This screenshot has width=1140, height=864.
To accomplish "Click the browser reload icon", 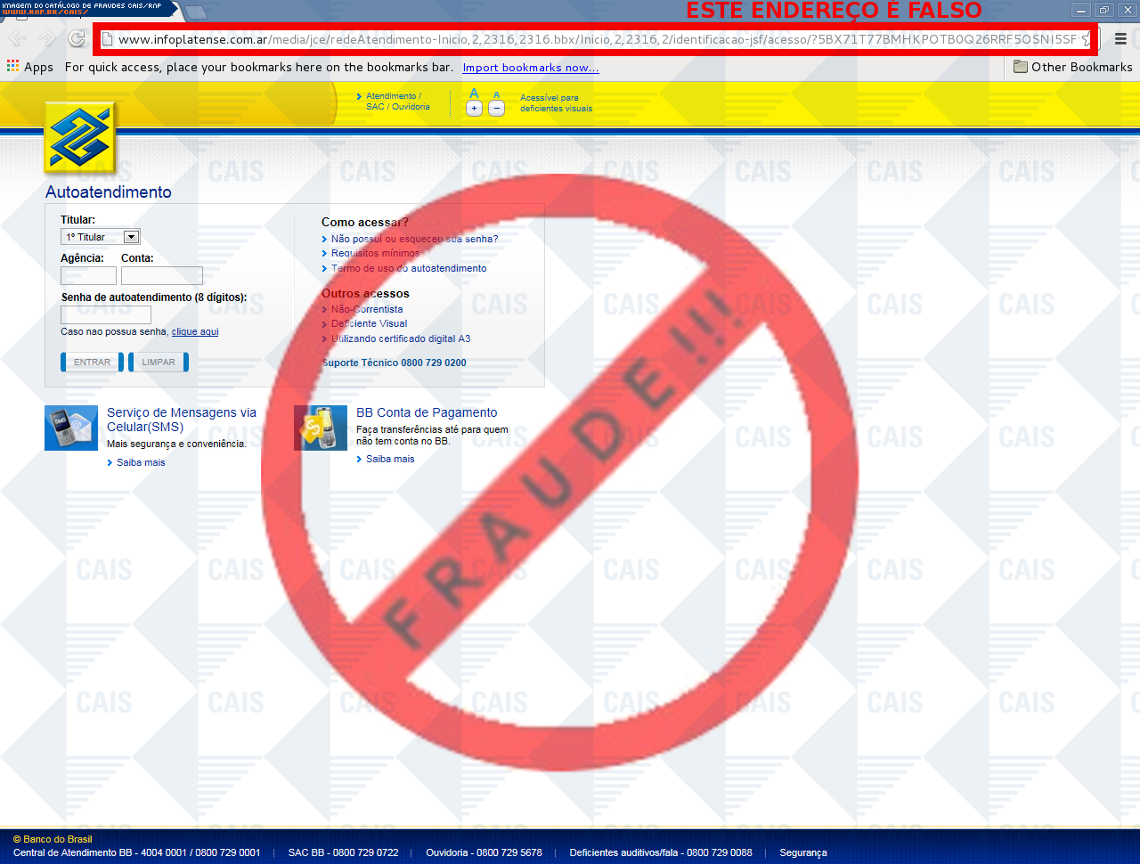I will click(x=77, y=38).
